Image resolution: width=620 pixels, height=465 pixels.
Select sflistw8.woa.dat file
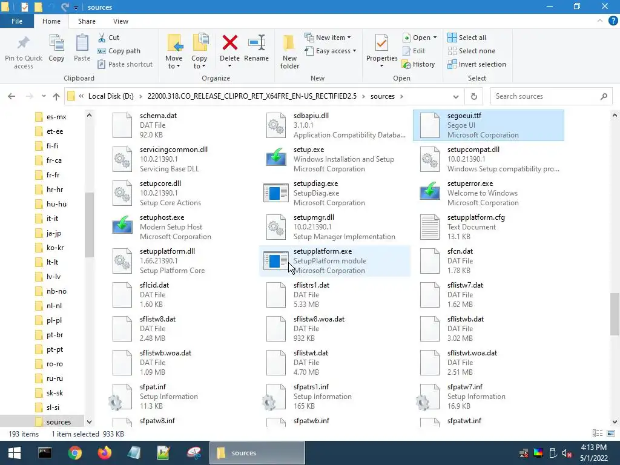point(335,329)
